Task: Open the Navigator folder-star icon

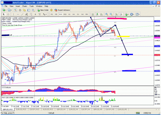Action: (24, 10)
